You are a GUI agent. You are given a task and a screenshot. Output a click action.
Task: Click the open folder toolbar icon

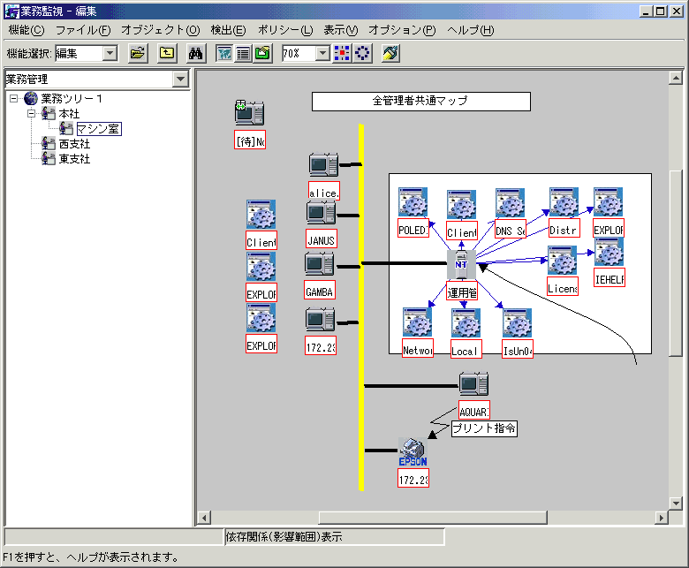tap(138, 54)
